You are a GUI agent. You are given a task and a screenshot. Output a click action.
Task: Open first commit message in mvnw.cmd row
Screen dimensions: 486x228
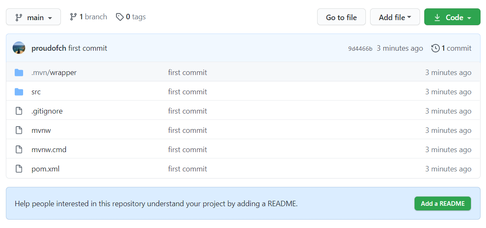187,150
